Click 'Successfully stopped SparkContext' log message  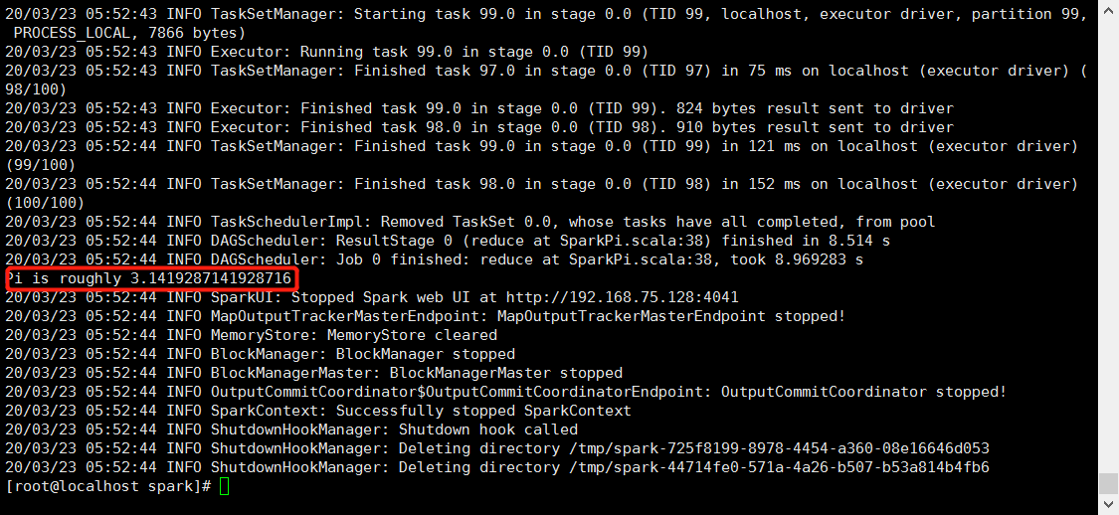pyautogui.click(x=483, y=411)
